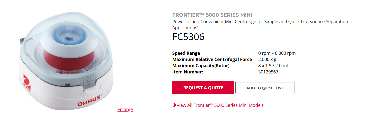Click the Add to Quote List button
The height and width of the screenshot is (119, 372).
click(265, 88)
